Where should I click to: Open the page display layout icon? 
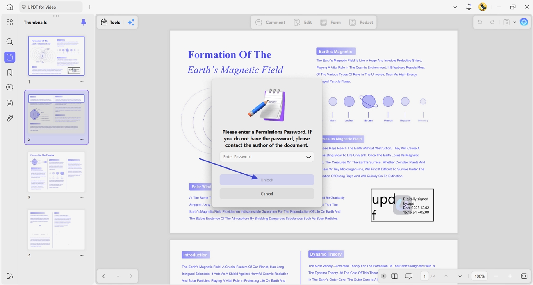(395, 276)
